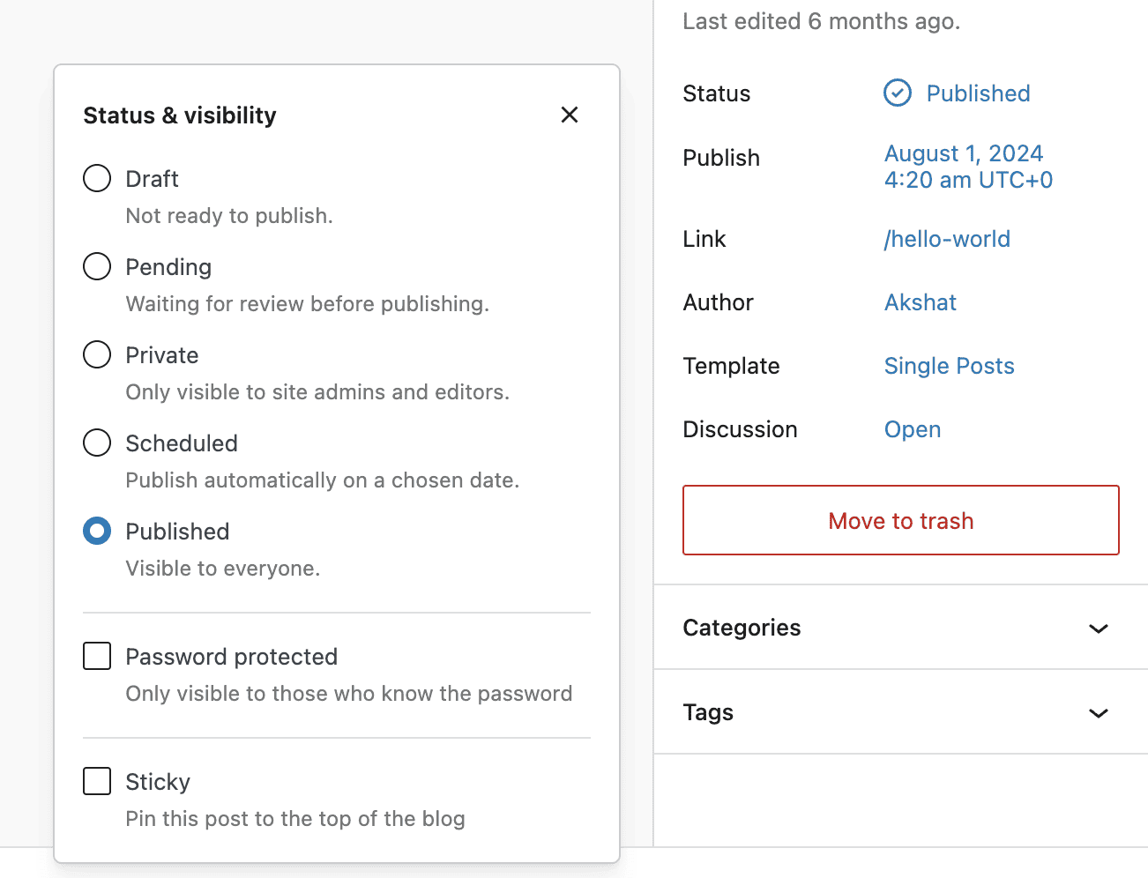Click the Publish row label in sidebar
The image size is (1148, 878).
tap(721, 158)
